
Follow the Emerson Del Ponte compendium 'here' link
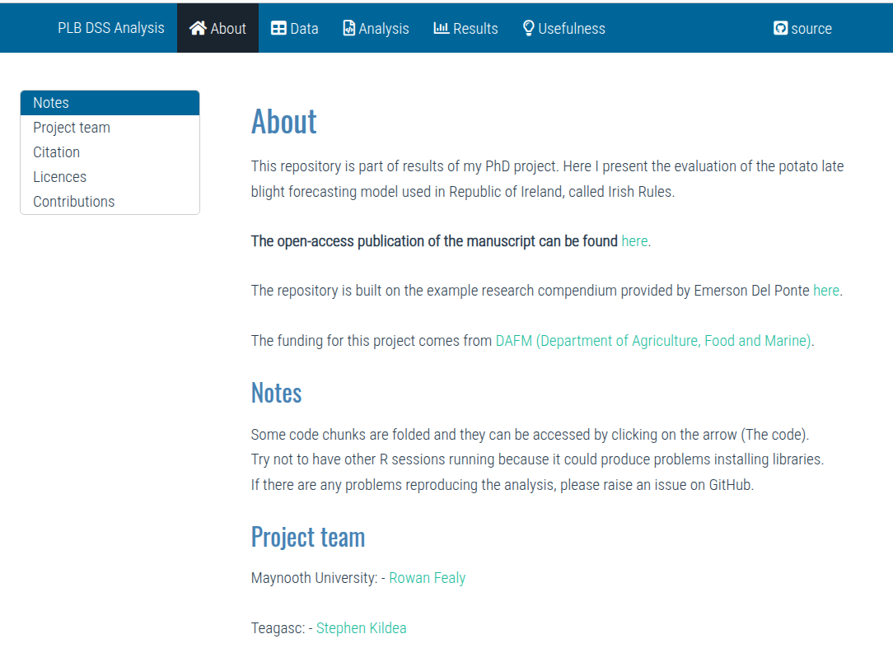825,291
